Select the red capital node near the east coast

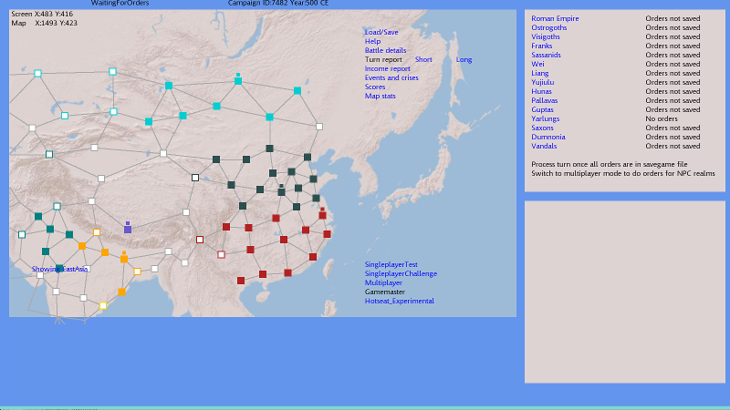[322, 216]
